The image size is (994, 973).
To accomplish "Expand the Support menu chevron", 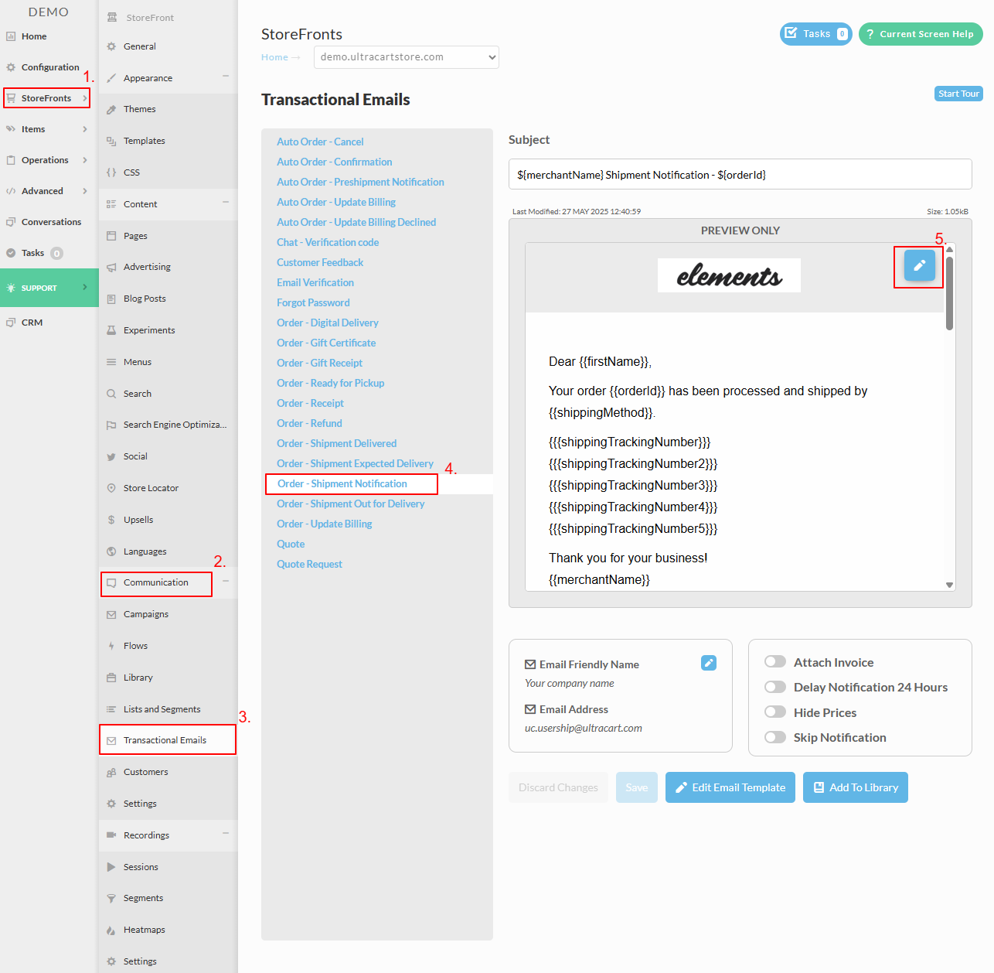I will coord(85,287).
